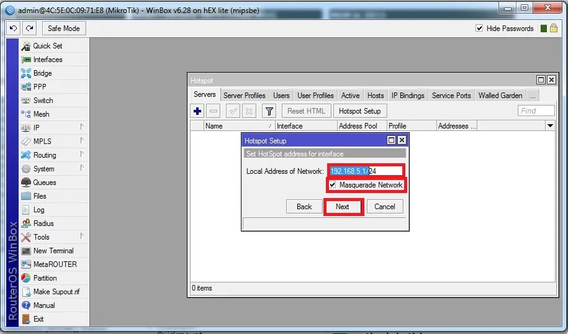The height and width of the screenshot is (334, 568).
Task: Click Cancel in Hotspot Setup dialog
Action: pyautogui.click(x=385, y=207)
